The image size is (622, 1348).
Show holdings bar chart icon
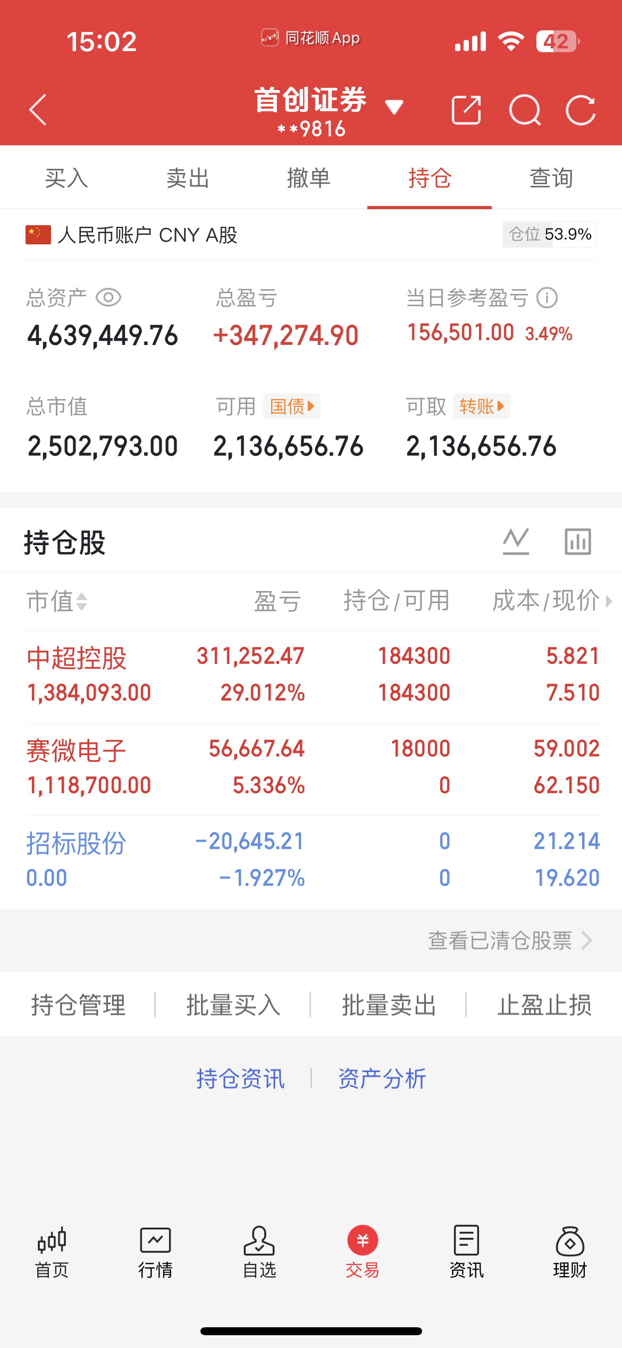click(x=578, y=541)
